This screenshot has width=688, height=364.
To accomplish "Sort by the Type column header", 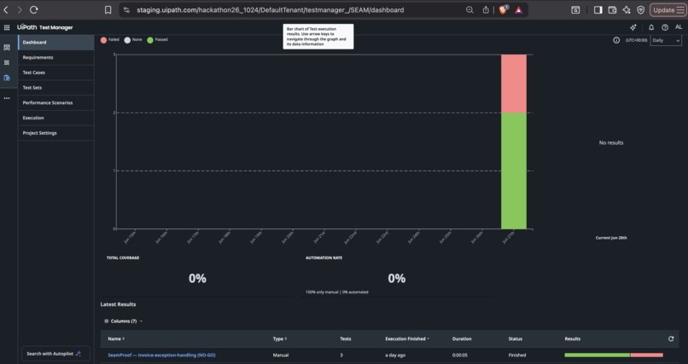I will click(x=279, y=338).
